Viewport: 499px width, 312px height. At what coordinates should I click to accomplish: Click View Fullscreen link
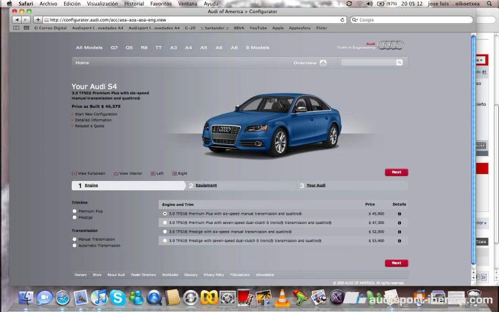click(x=89, y=173)
